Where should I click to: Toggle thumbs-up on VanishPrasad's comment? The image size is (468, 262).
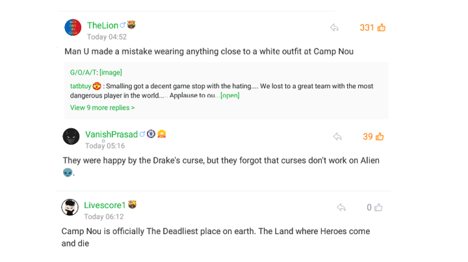coord(380,137)
